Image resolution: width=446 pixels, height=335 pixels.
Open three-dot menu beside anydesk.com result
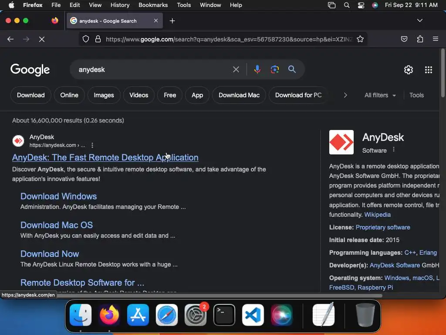[92, 145]
